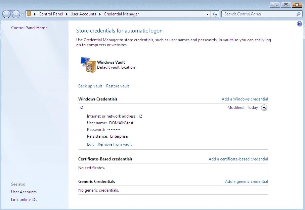Click the Default vault location text
The height and width of the screenshot is (210, 305).
[116, 67]
